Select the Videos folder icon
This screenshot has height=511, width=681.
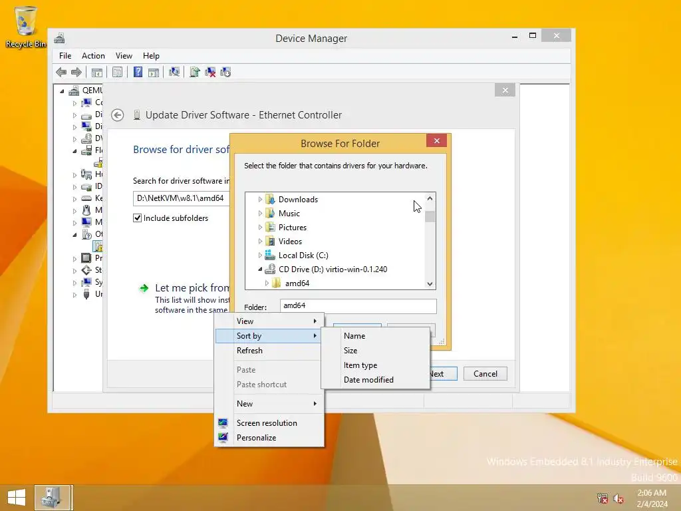270,241
